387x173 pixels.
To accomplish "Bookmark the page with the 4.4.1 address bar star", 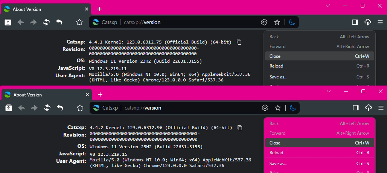I will click(x=277, y=22).
